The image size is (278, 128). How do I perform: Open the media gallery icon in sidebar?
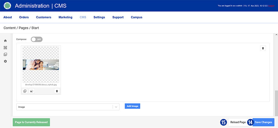click(5, 54)
